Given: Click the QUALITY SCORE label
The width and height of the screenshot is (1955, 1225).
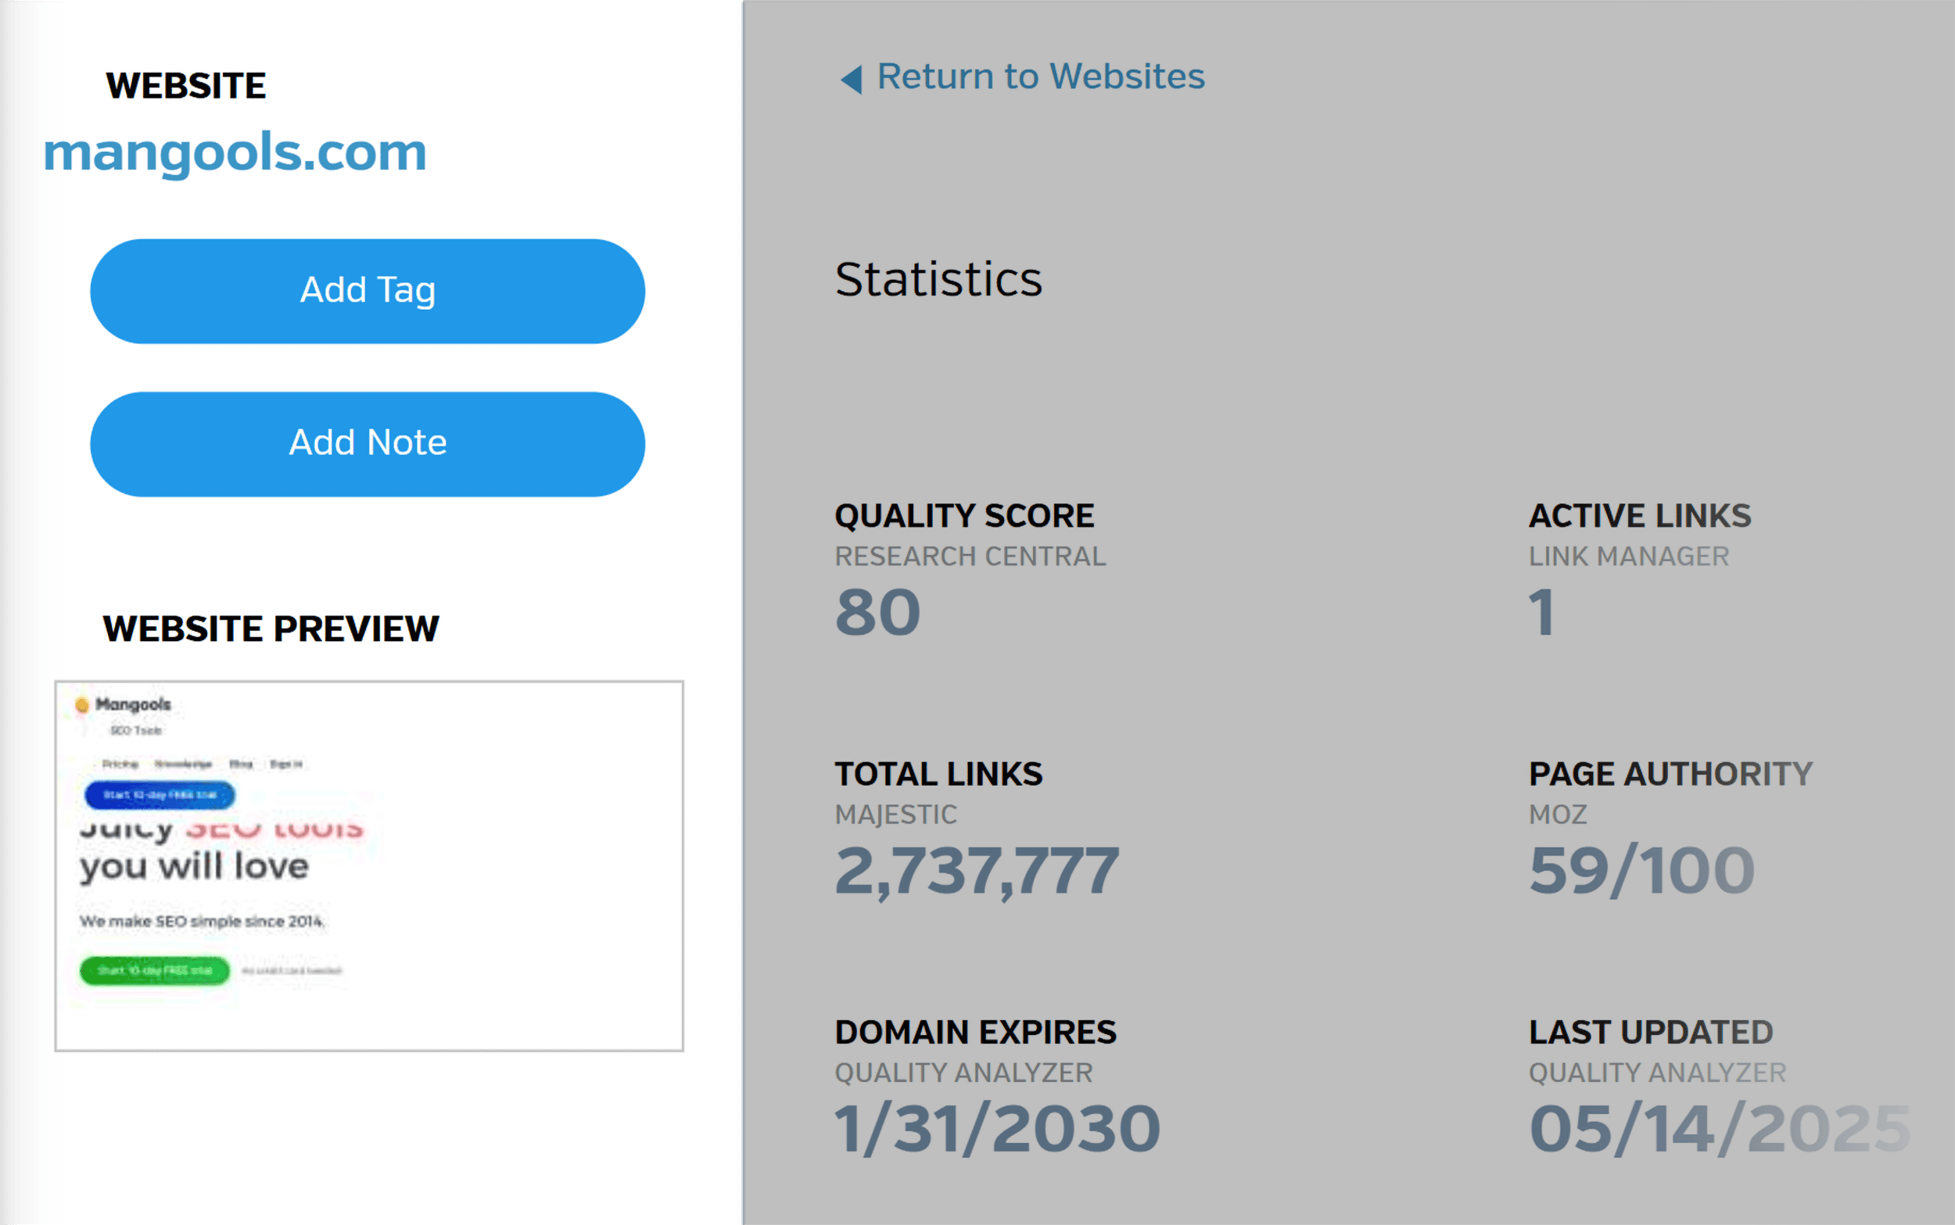Looking at the screenshot, I should (964, 516).
